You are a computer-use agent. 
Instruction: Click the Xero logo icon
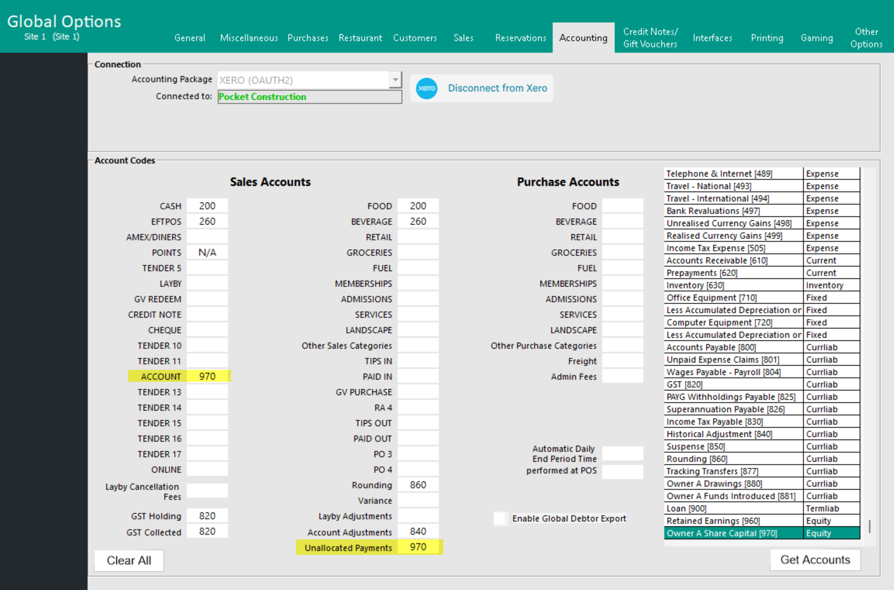[x=426, y=88]
